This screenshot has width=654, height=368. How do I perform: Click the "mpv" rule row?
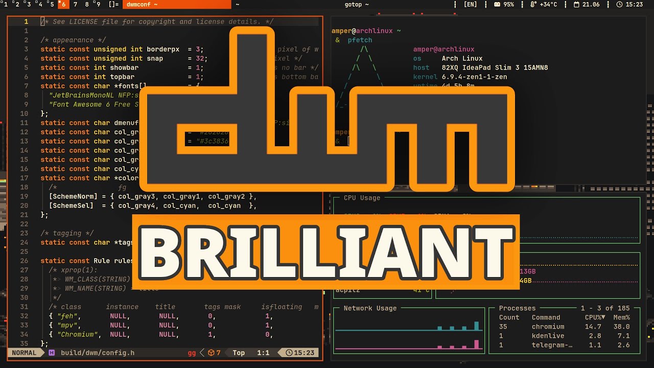(161, 325)
